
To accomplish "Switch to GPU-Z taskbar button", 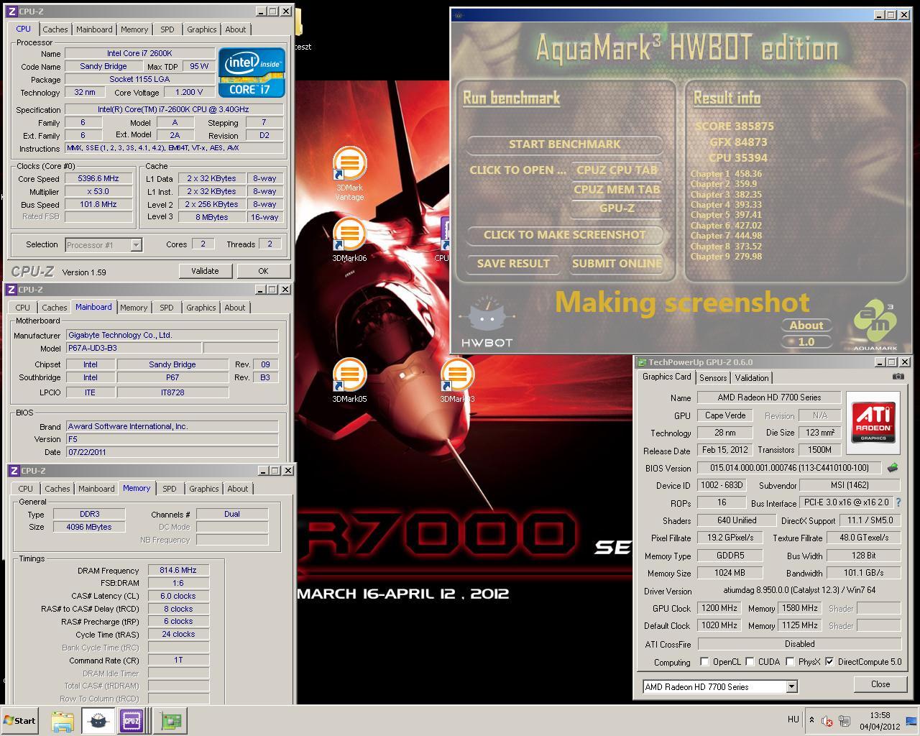I will (x=171, y=720).
